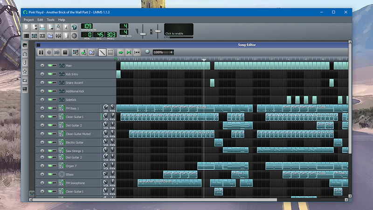Open the Project Notes toolbar icon
Image resolution: width=373 pixels, height=210 pixels.
click(66, 36)
